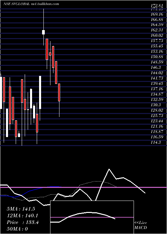Pick the 160.02 price level label
The height and width of the screenshot is (234, 167).
157,35
